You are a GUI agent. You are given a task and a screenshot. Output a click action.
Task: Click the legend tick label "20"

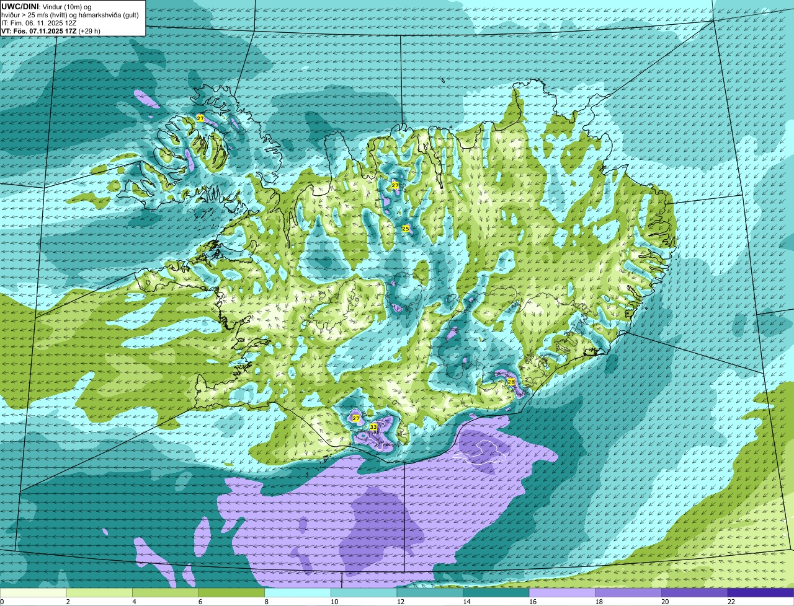(x=664, y=602)
